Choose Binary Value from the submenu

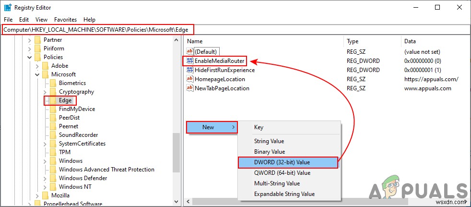[289, 152]
